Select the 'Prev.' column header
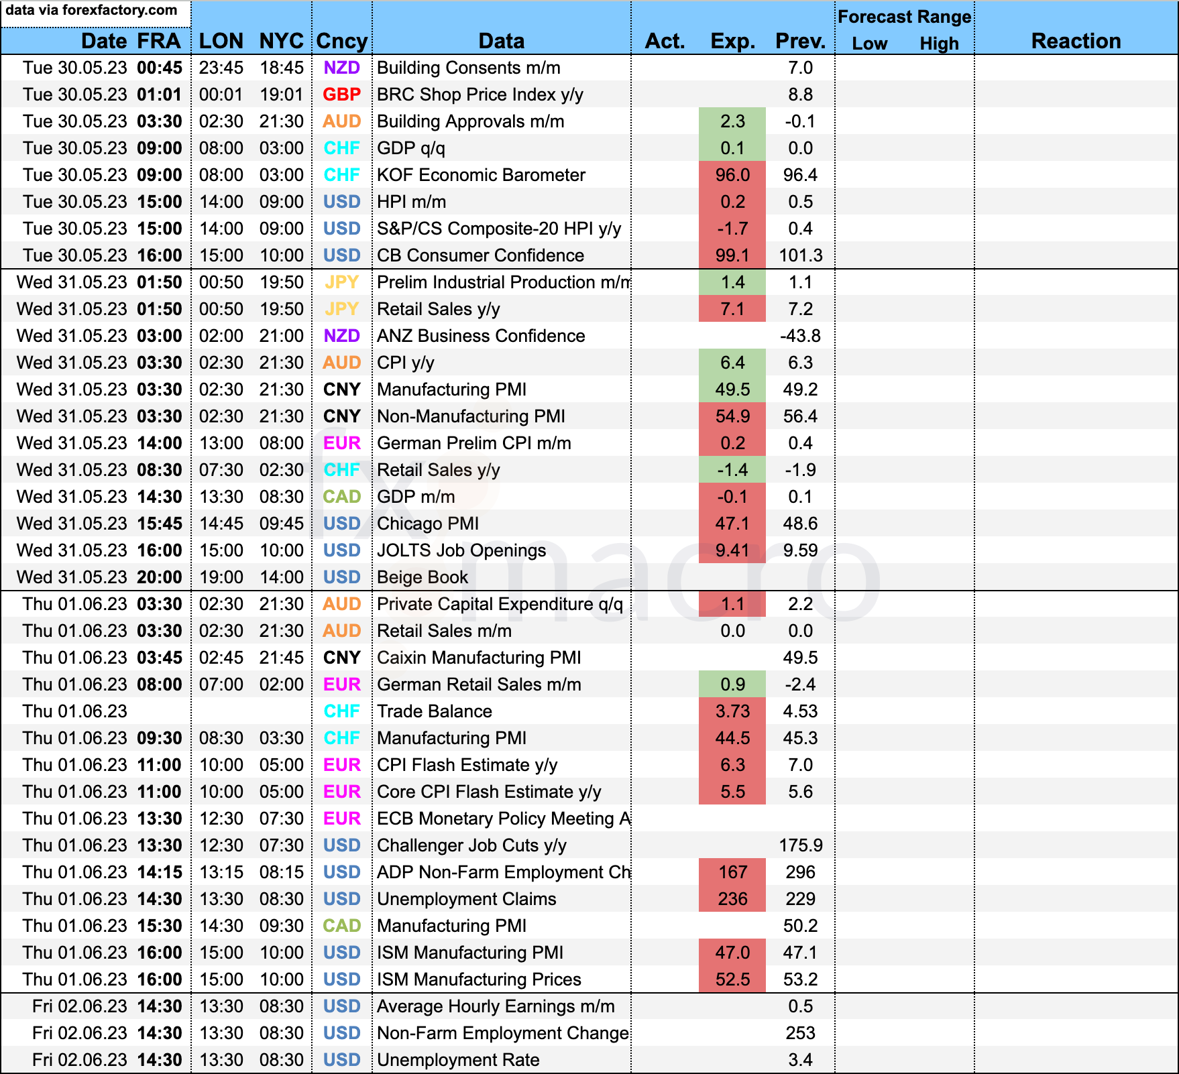This screenshot has height=1074, width=1179. click(x=801, y=41)
